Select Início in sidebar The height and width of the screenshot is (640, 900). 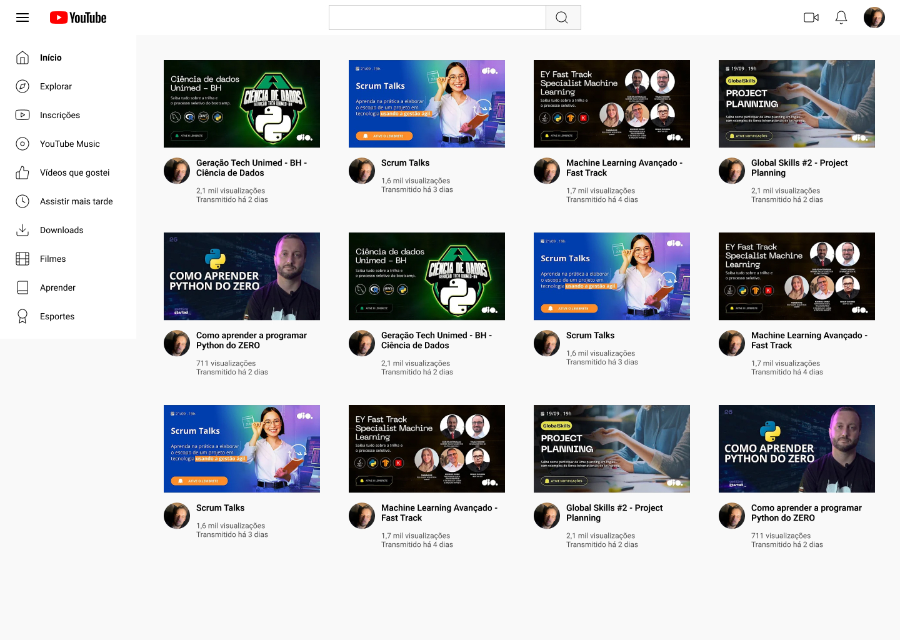[51, 57]
